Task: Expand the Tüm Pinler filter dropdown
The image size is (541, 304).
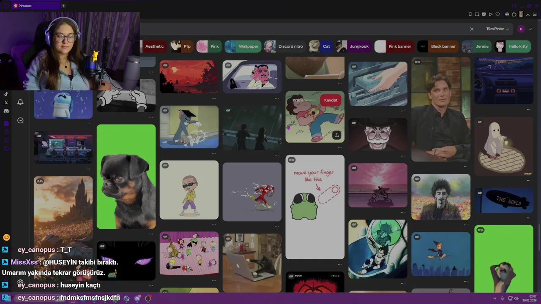Action: [497, 29]
